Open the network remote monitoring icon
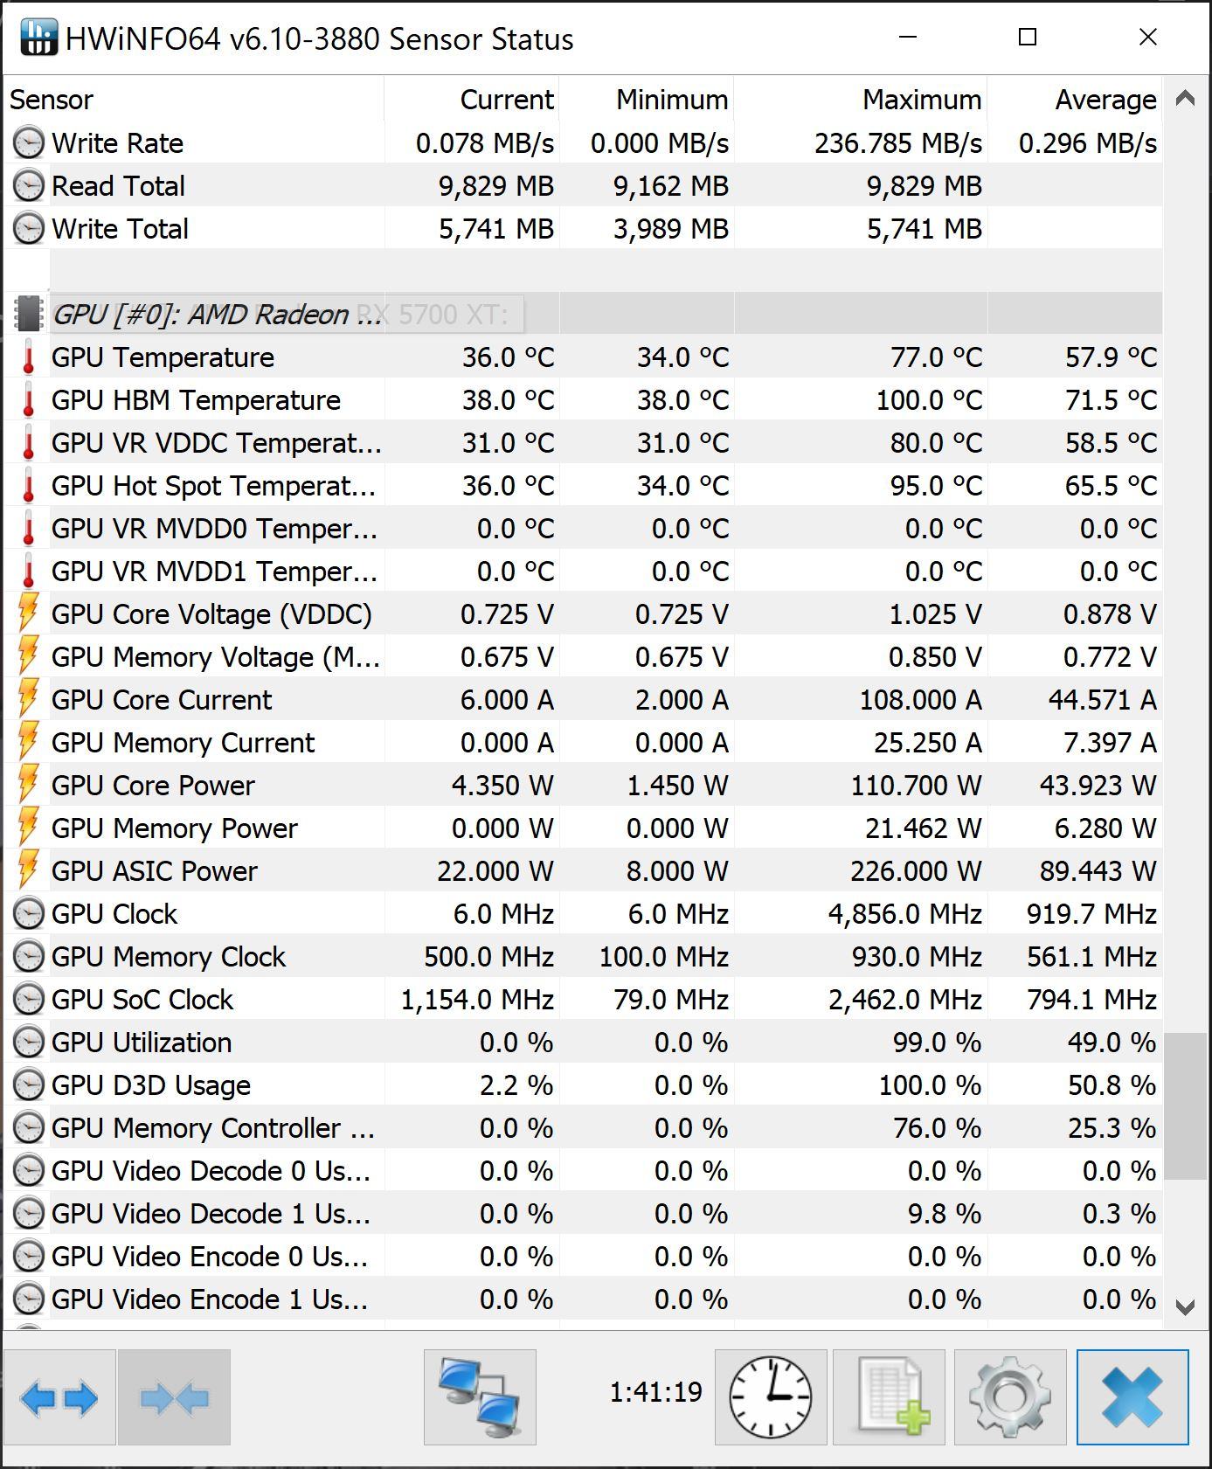 click(480, 1397)
